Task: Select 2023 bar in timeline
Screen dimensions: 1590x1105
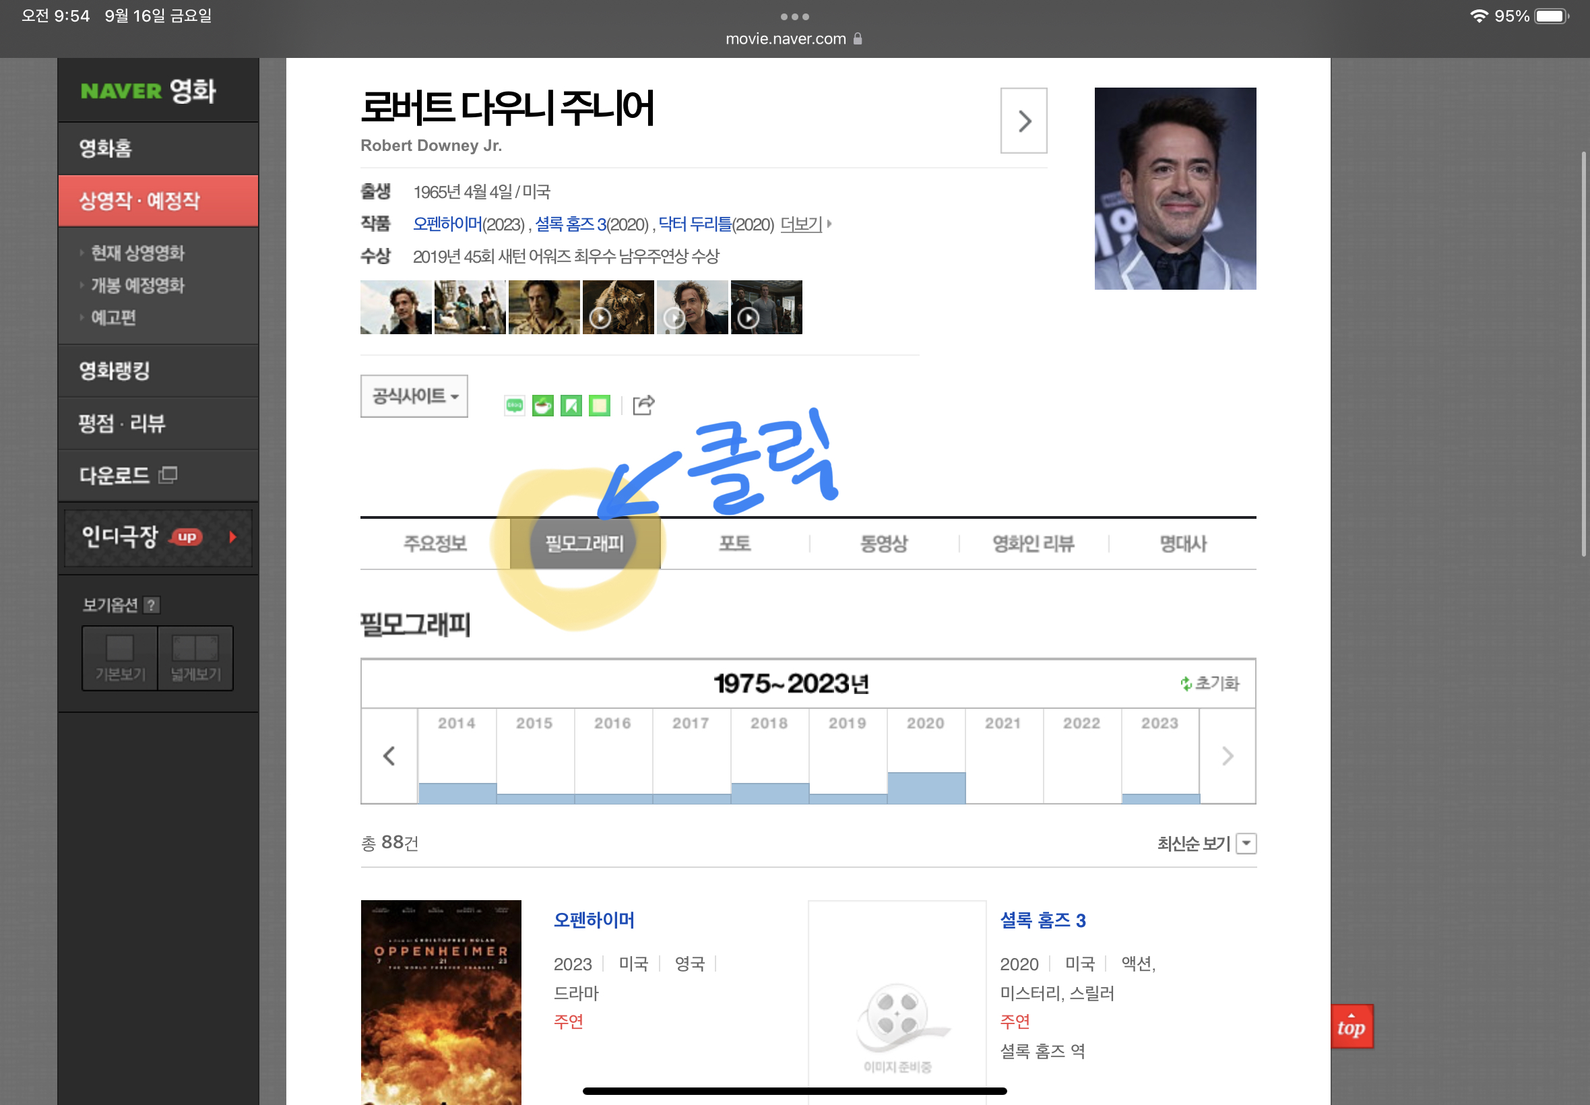Action: point(1160,798)
